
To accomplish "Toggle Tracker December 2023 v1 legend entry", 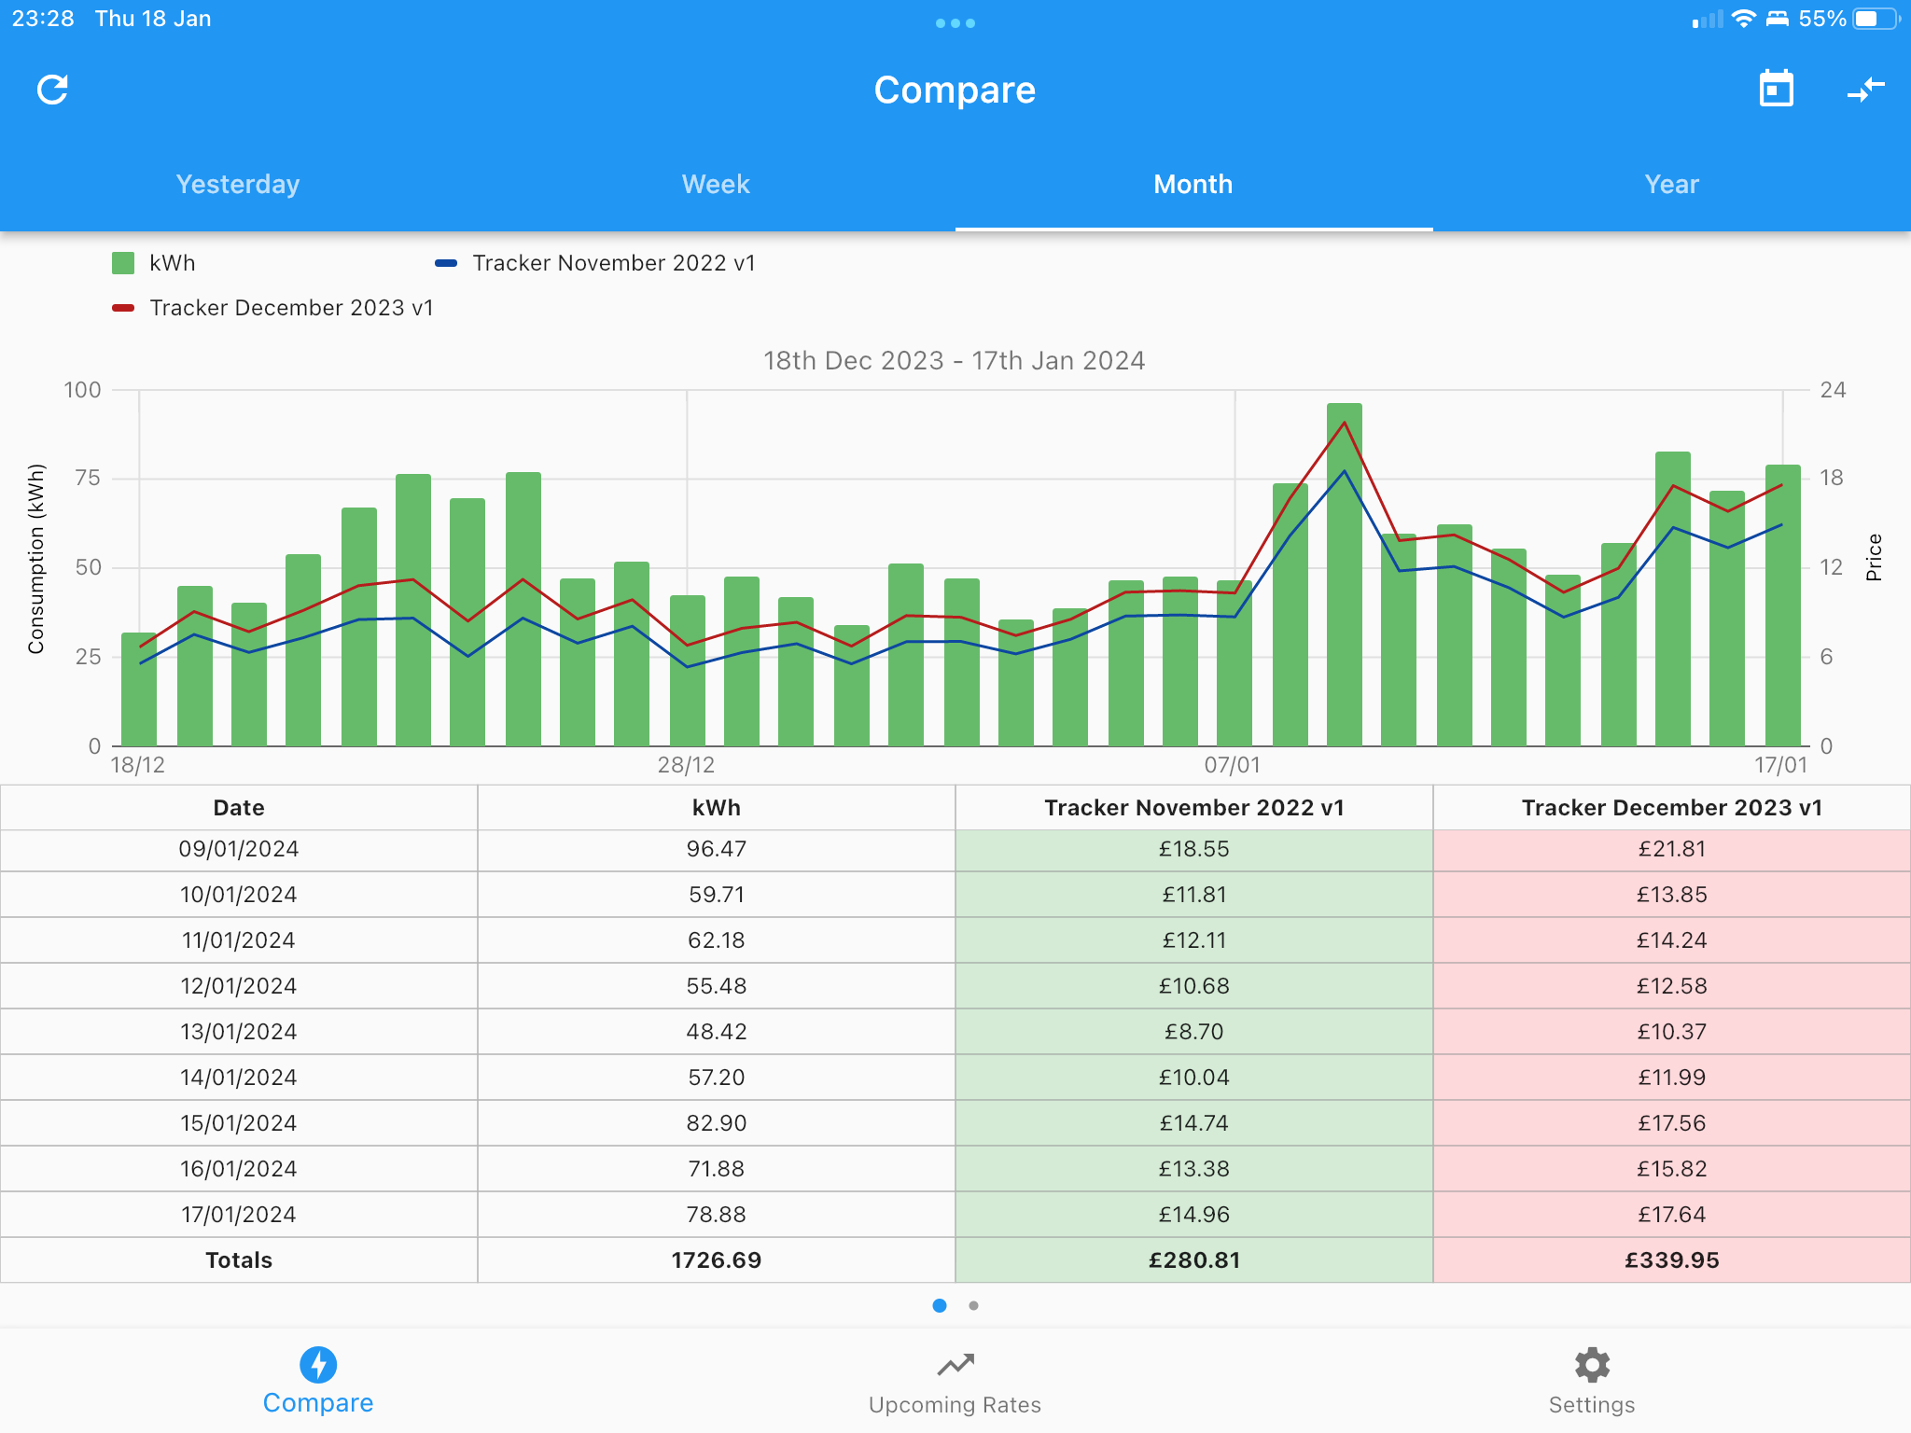I will pos(272,308).
